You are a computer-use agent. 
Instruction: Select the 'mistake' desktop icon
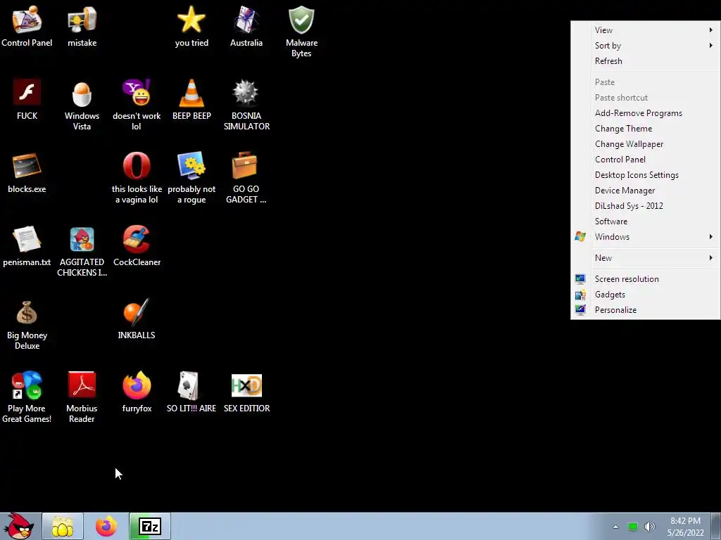[x=82, y=27]
